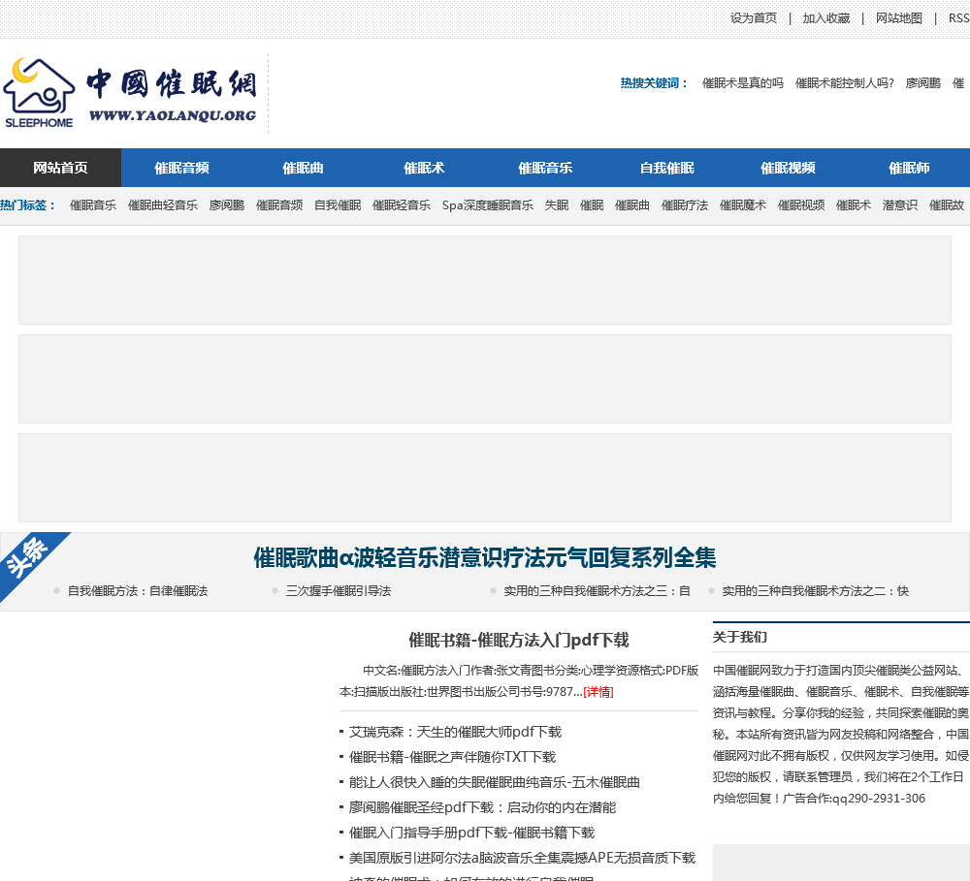
Task: Open 美国原版引进阿尔法a脑波音乐 article
Action: click(522, 858)
